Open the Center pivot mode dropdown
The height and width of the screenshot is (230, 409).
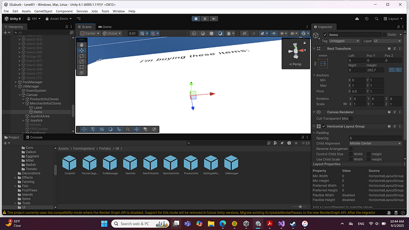[90, 33]
